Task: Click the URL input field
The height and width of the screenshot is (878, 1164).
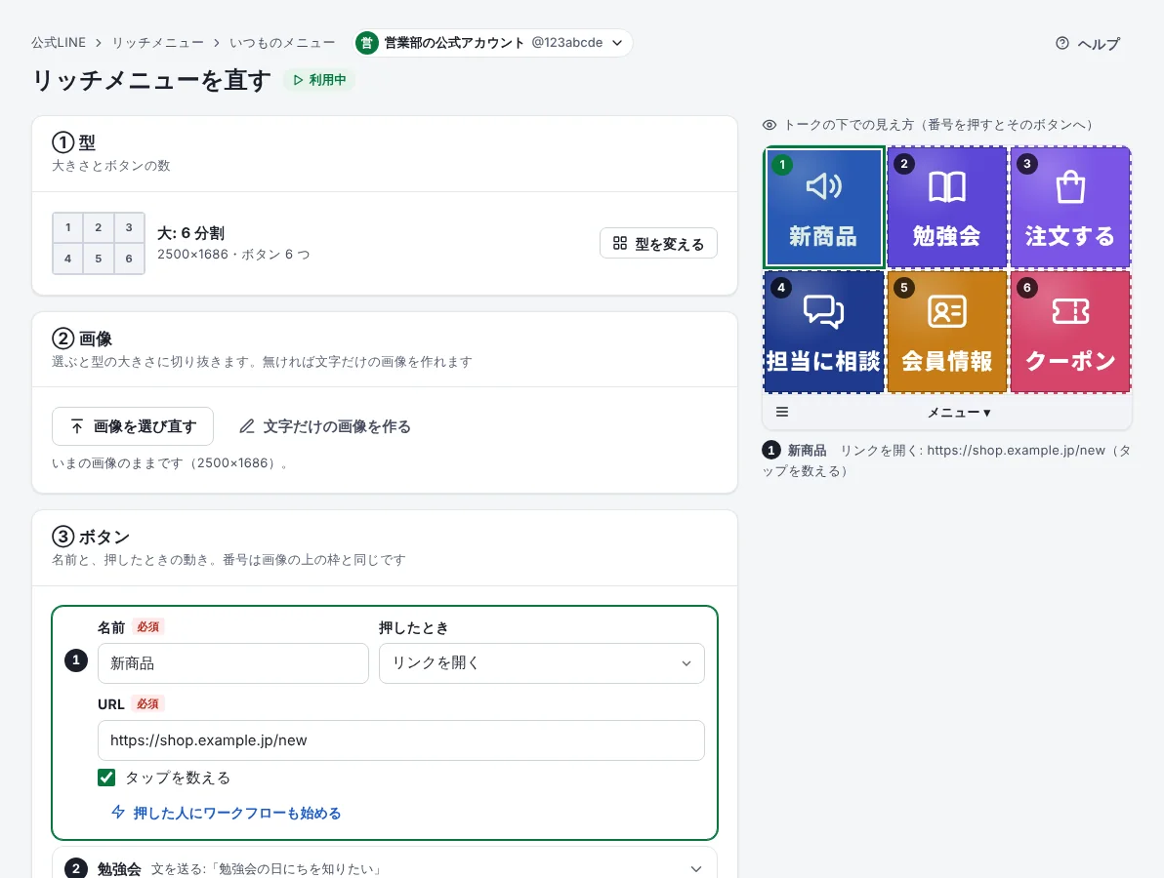Action: (401, 740)
